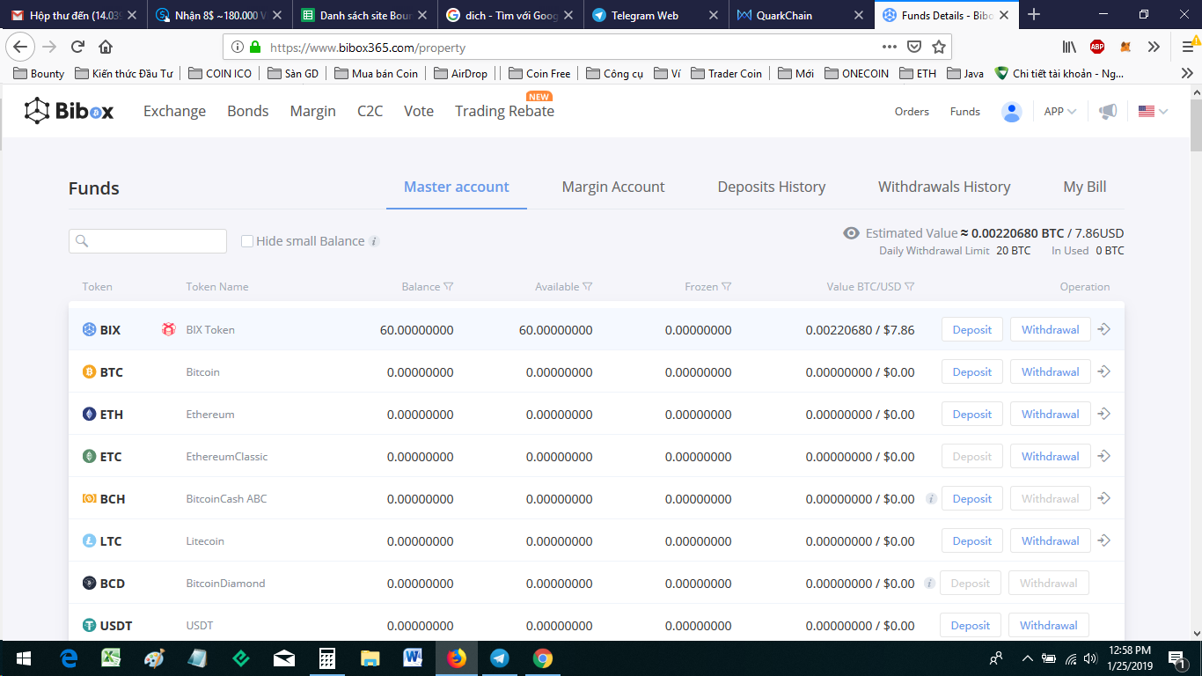This screenshot has width=1202, height=676.
Task: Click the Windows Start button
Action: click(x=23, y=658)
